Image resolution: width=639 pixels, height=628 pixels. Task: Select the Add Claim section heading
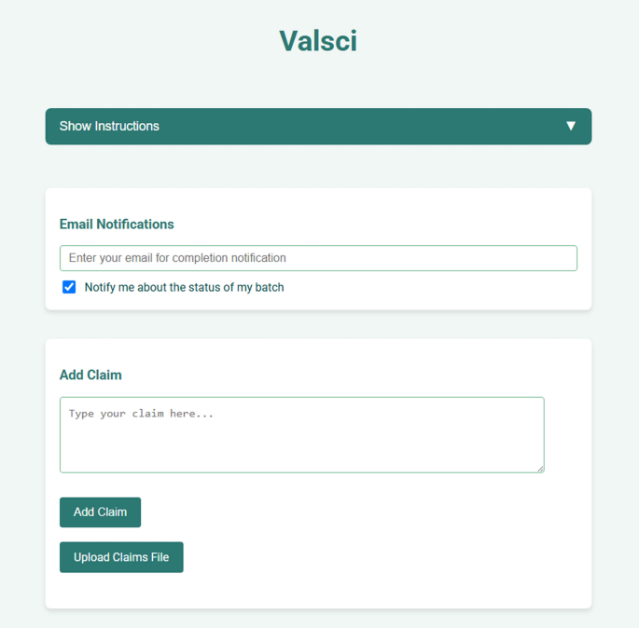tap(90, 375)
